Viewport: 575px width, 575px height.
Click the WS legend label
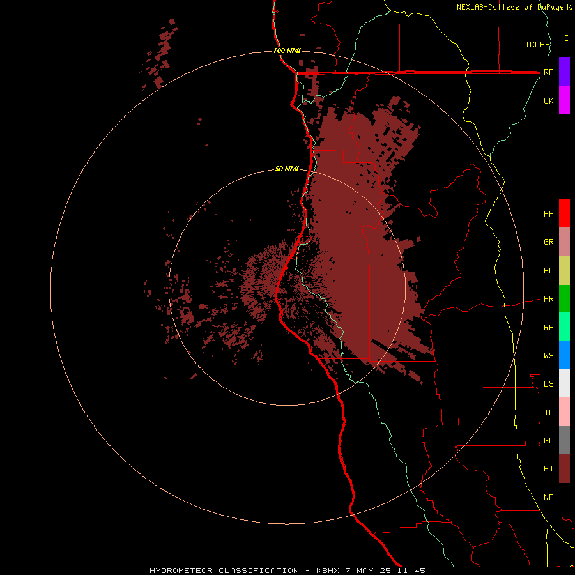coord(548,356)
